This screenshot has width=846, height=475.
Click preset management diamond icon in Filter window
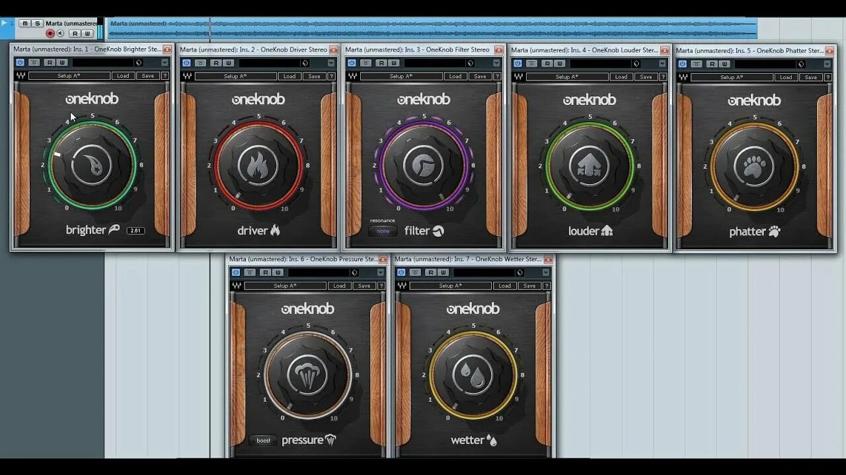(470, 63)
